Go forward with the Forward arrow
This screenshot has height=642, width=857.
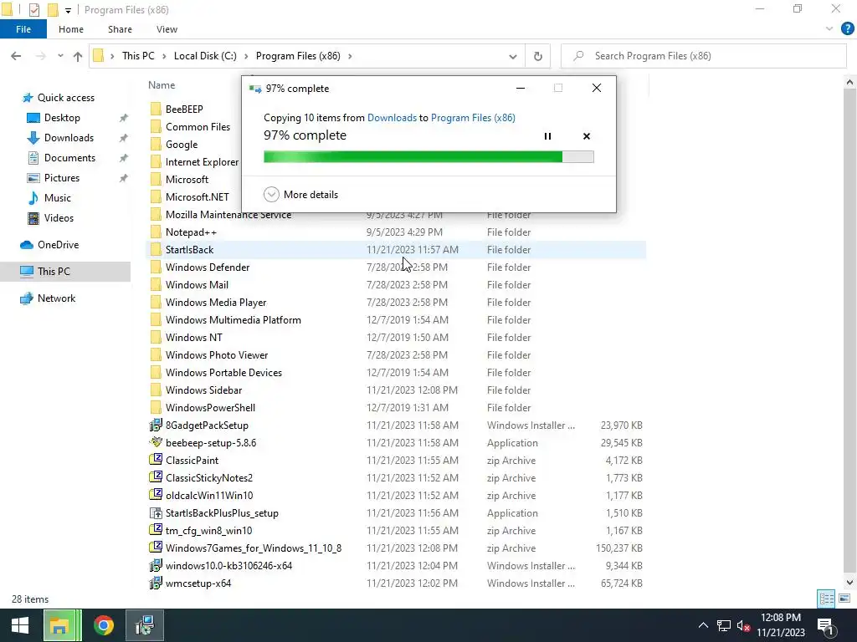pos(40,56)
